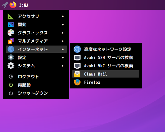The width and height of the screenshot is (165, 132).
Task: Open the マルチメディア menu category
Action: click(36, 41)
